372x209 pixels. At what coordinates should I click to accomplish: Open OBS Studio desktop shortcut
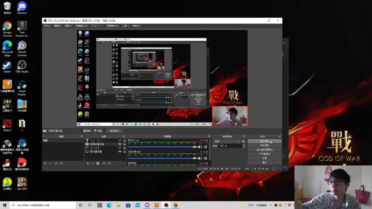pos(22,66)
